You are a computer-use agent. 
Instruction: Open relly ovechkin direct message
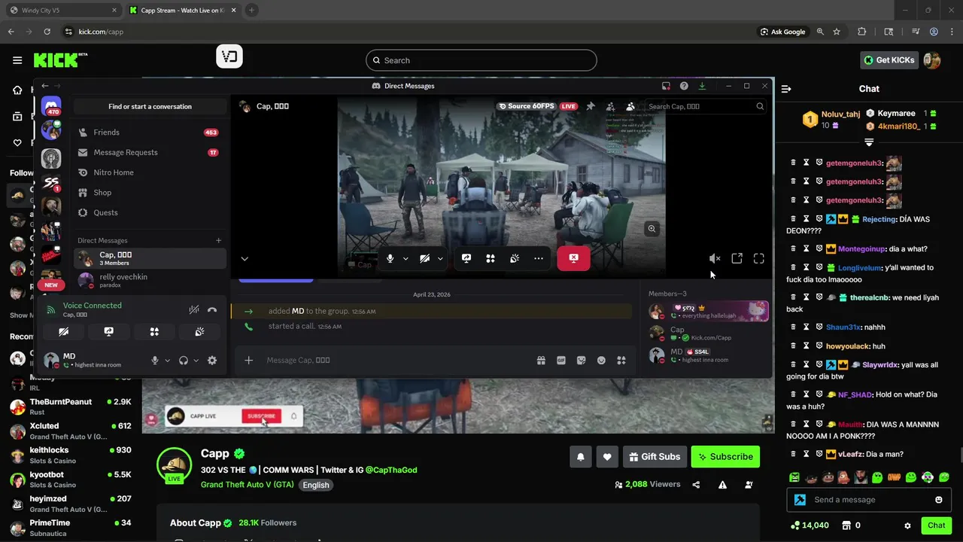[150, 280]
